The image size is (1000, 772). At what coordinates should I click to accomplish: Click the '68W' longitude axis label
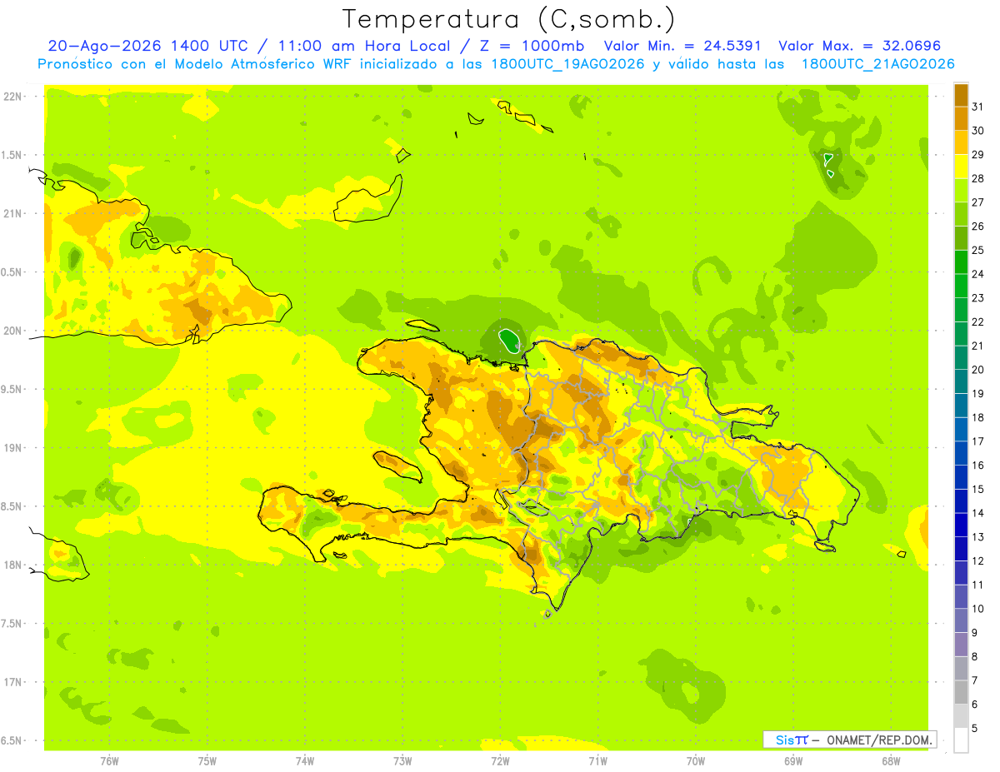pyautogui.click(x=891, y=761)
